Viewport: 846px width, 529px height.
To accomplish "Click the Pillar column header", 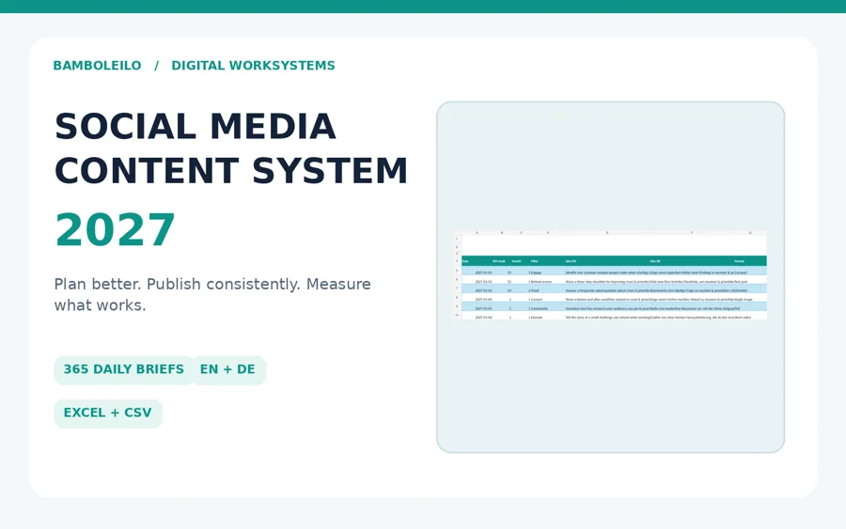I will [534, 261].
